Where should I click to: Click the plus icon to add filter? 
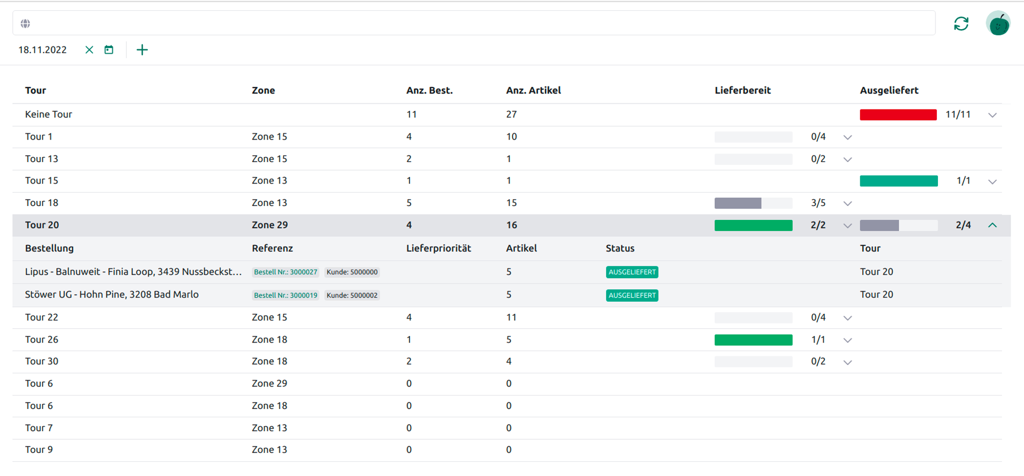tap(142, 50)
